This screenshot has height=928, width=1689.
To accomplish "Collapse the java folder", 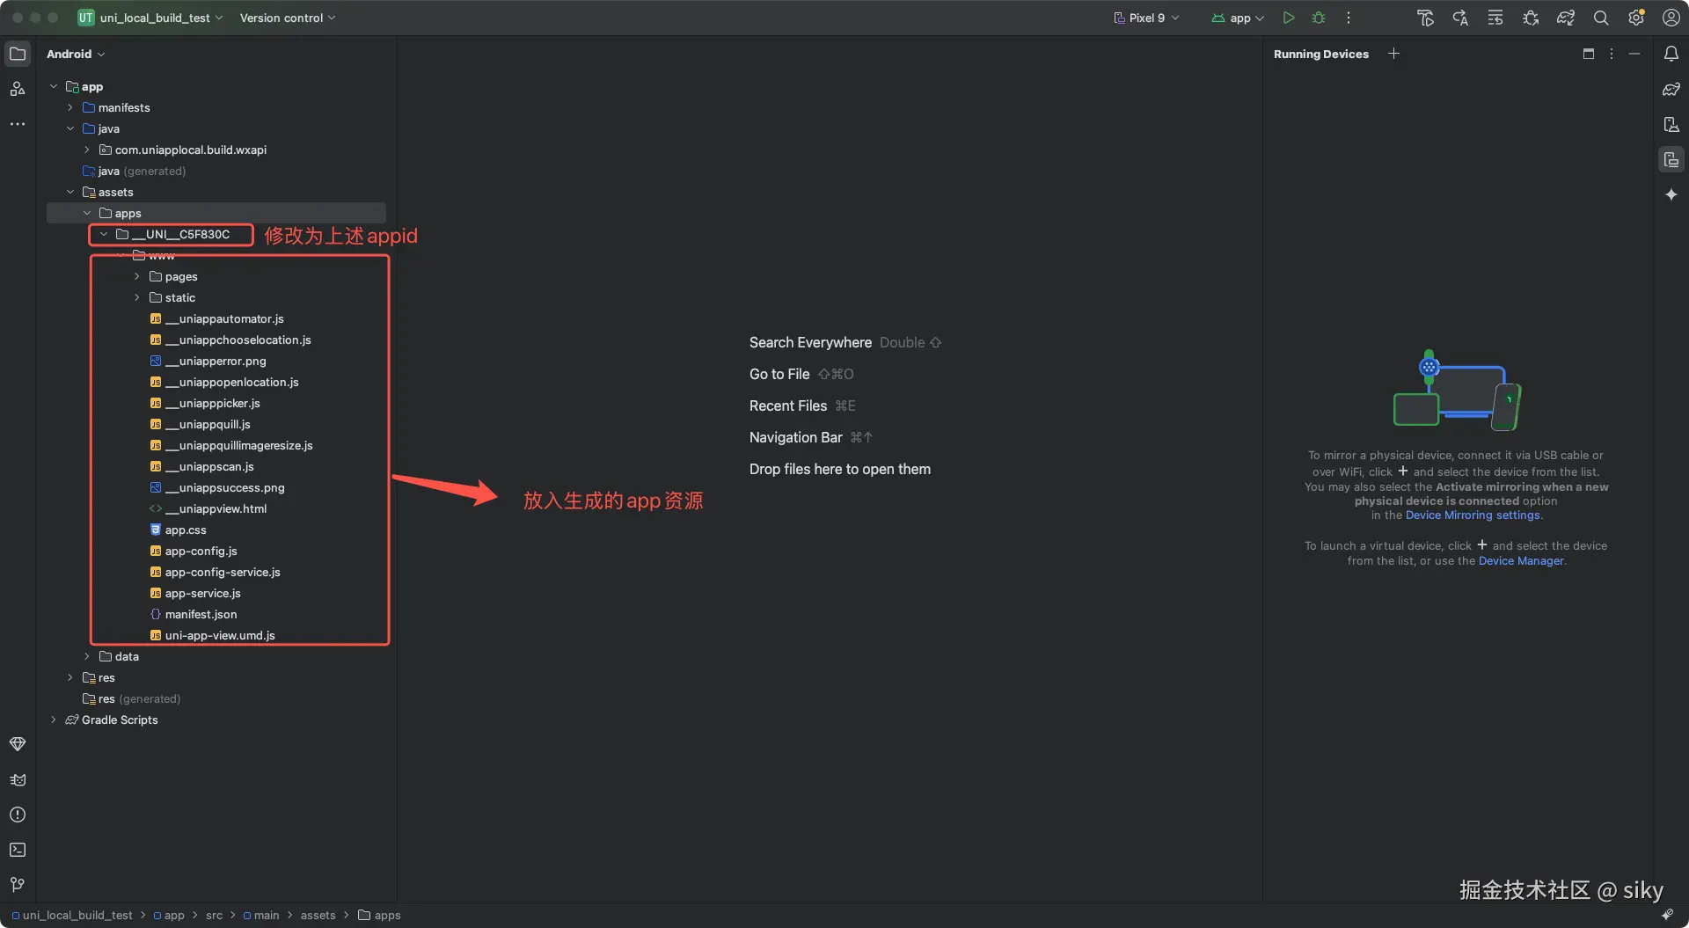I will (x=70, y=128).
